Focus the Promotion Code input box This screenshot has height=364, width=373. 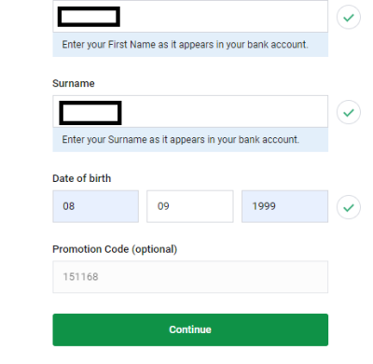190,277
